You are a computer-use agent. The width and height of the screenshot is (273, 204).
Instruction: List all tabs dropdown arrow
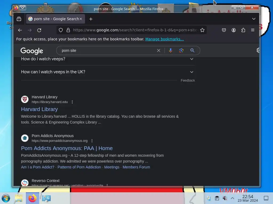254,19
